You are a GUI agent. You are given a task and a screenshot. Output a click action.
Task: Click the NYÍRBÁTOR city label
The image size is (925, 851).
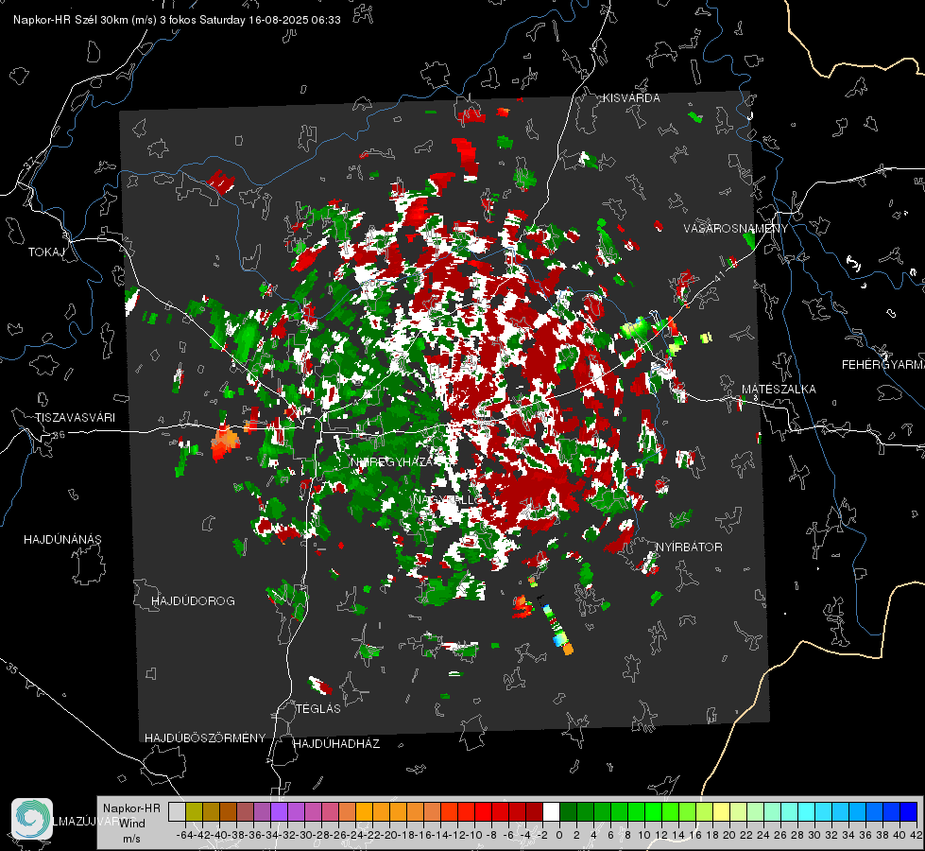[689, 547]
